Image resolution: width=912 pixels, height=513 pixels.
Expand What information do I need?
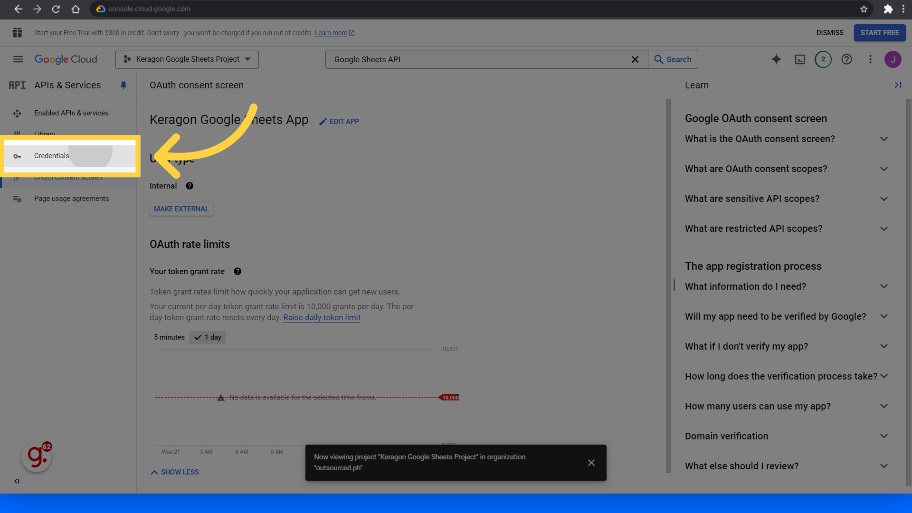tap(786, 286)
